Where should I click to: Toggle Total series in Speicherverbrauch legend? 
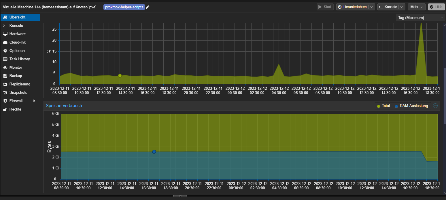click(383, 106)
